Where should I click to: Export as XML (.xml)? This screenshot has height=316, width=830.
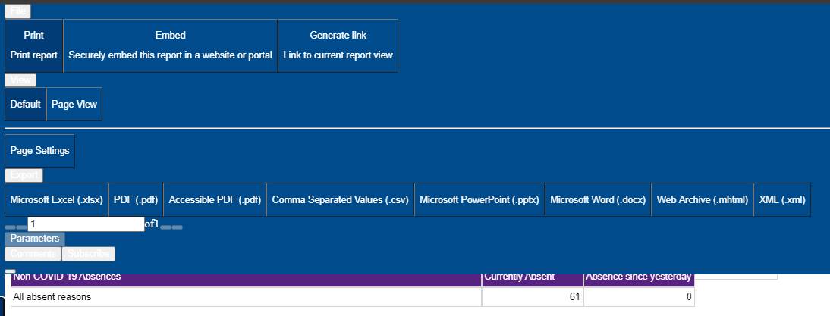(x=782, y=200)
